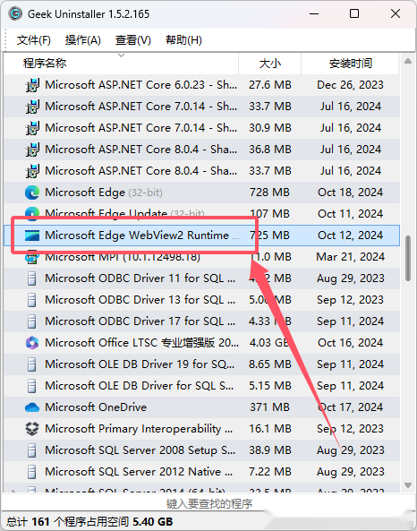Open the 帮助(H) menu
The height and width of the screenshot is (531, 417).
coord(183,40)
